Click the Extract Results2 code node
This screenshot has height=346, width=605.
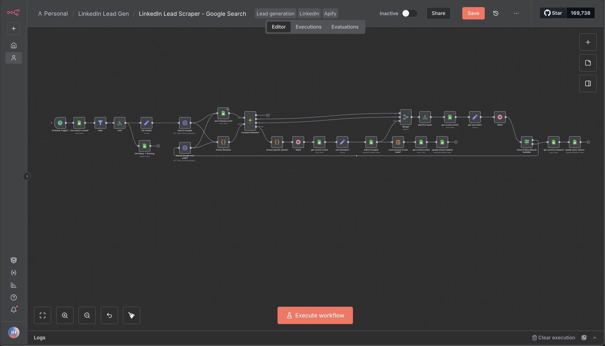223,142
